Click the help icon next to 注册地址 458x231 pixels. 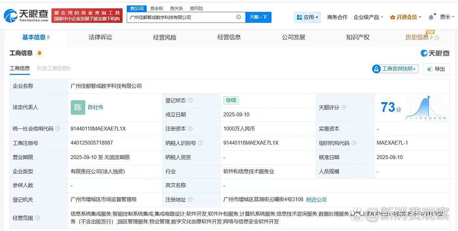[190, 200]
